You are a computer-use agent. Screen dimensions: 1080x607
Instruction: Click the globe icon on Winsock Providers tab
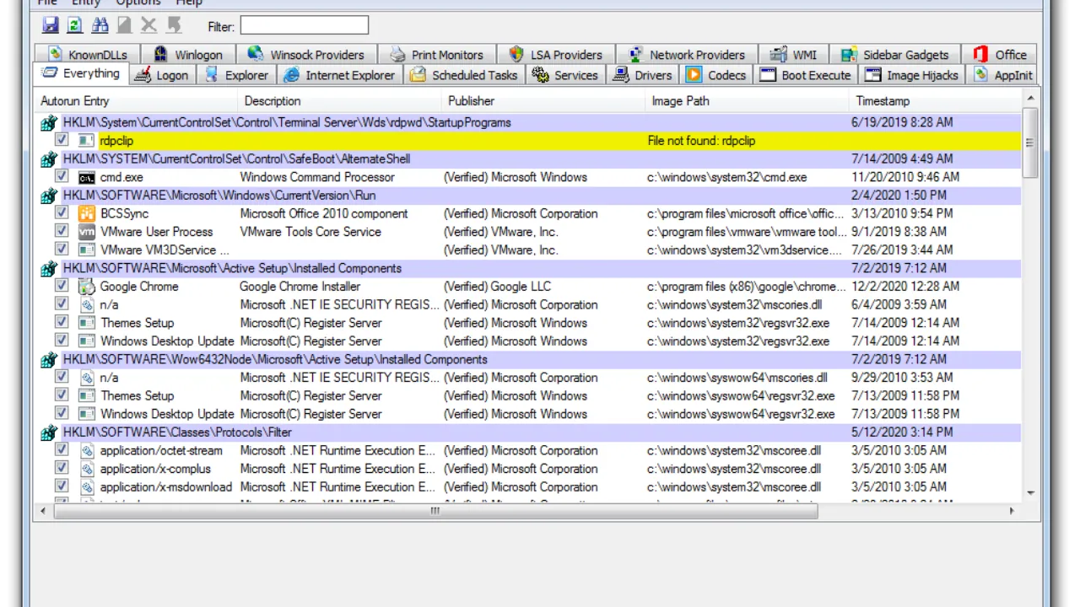pyautogui.click(x=256, y=55)
